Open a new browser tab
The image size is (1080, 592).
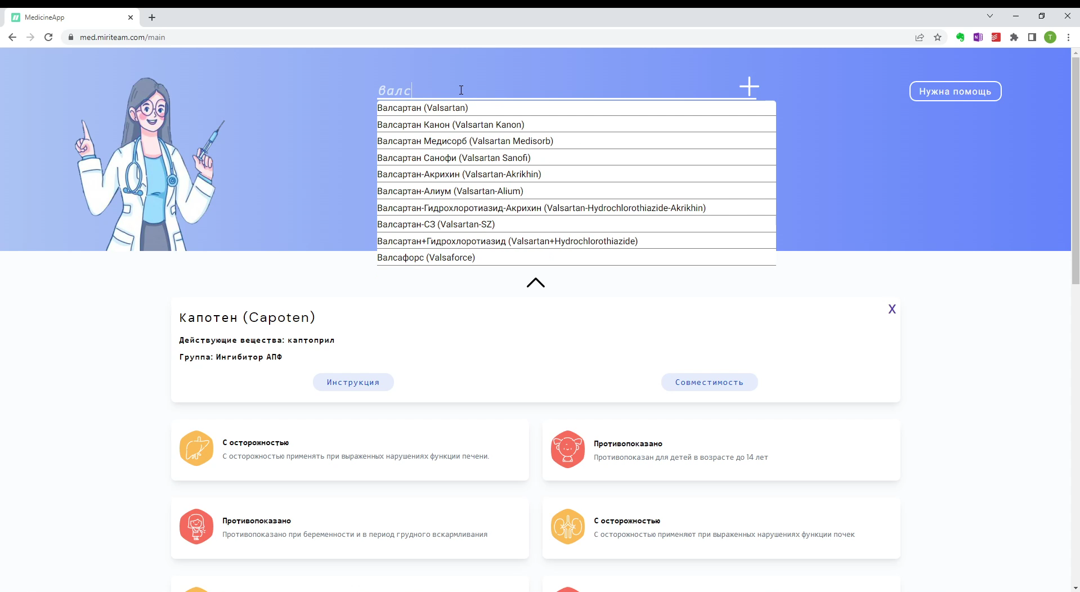click(152, 17)
